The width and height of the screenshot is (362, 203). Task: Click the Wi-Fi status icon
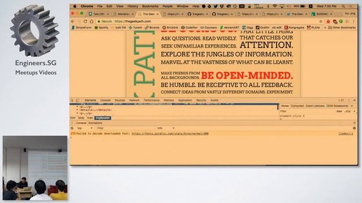click(274, 6)
